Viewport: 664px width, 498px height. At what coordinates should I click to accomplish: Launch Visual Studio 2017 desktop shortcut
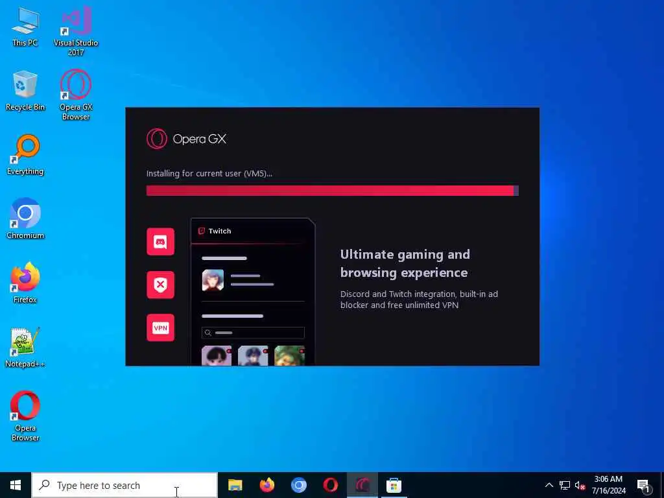click(76, 31)
